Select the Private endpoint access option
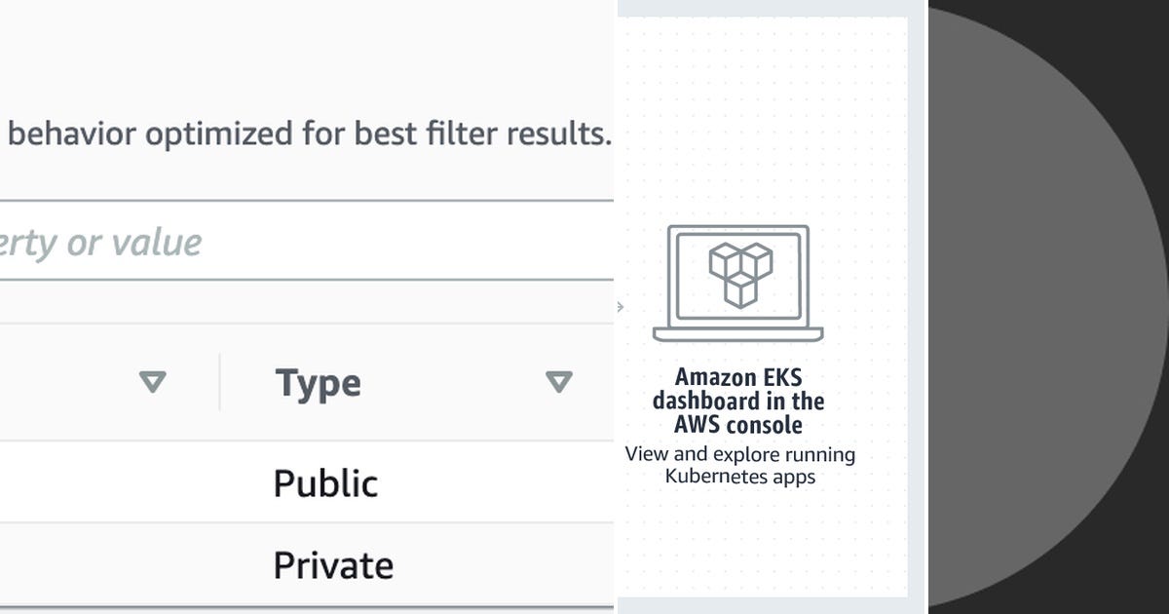This screenshot has width=1169, height=614. coord(333,563)
